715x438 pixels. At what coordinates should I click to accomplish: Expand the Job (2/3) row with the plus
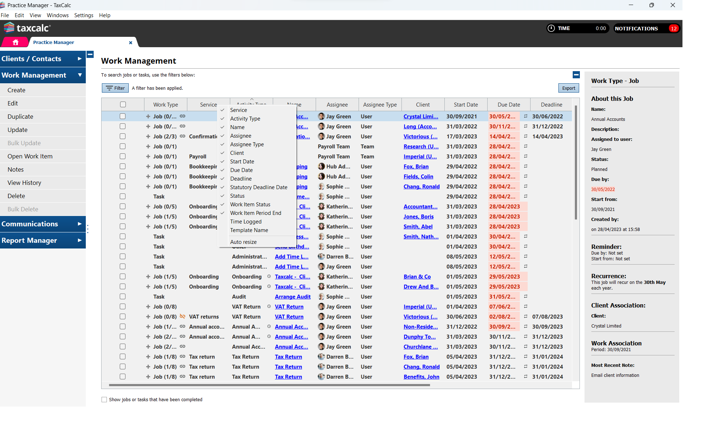[148, 136]
